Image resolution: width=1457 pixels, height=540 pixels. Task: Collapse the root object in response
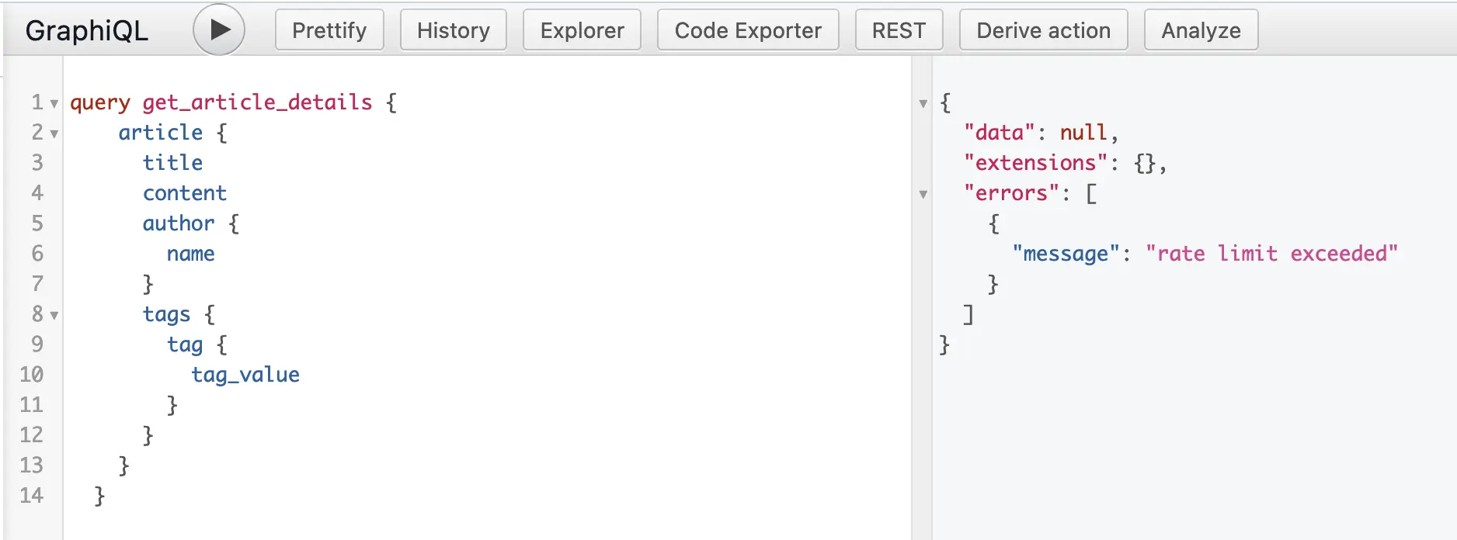coord(923,103)
